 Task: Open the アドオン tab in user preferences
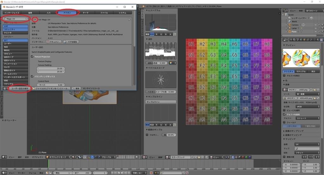[x=67, y=13]
